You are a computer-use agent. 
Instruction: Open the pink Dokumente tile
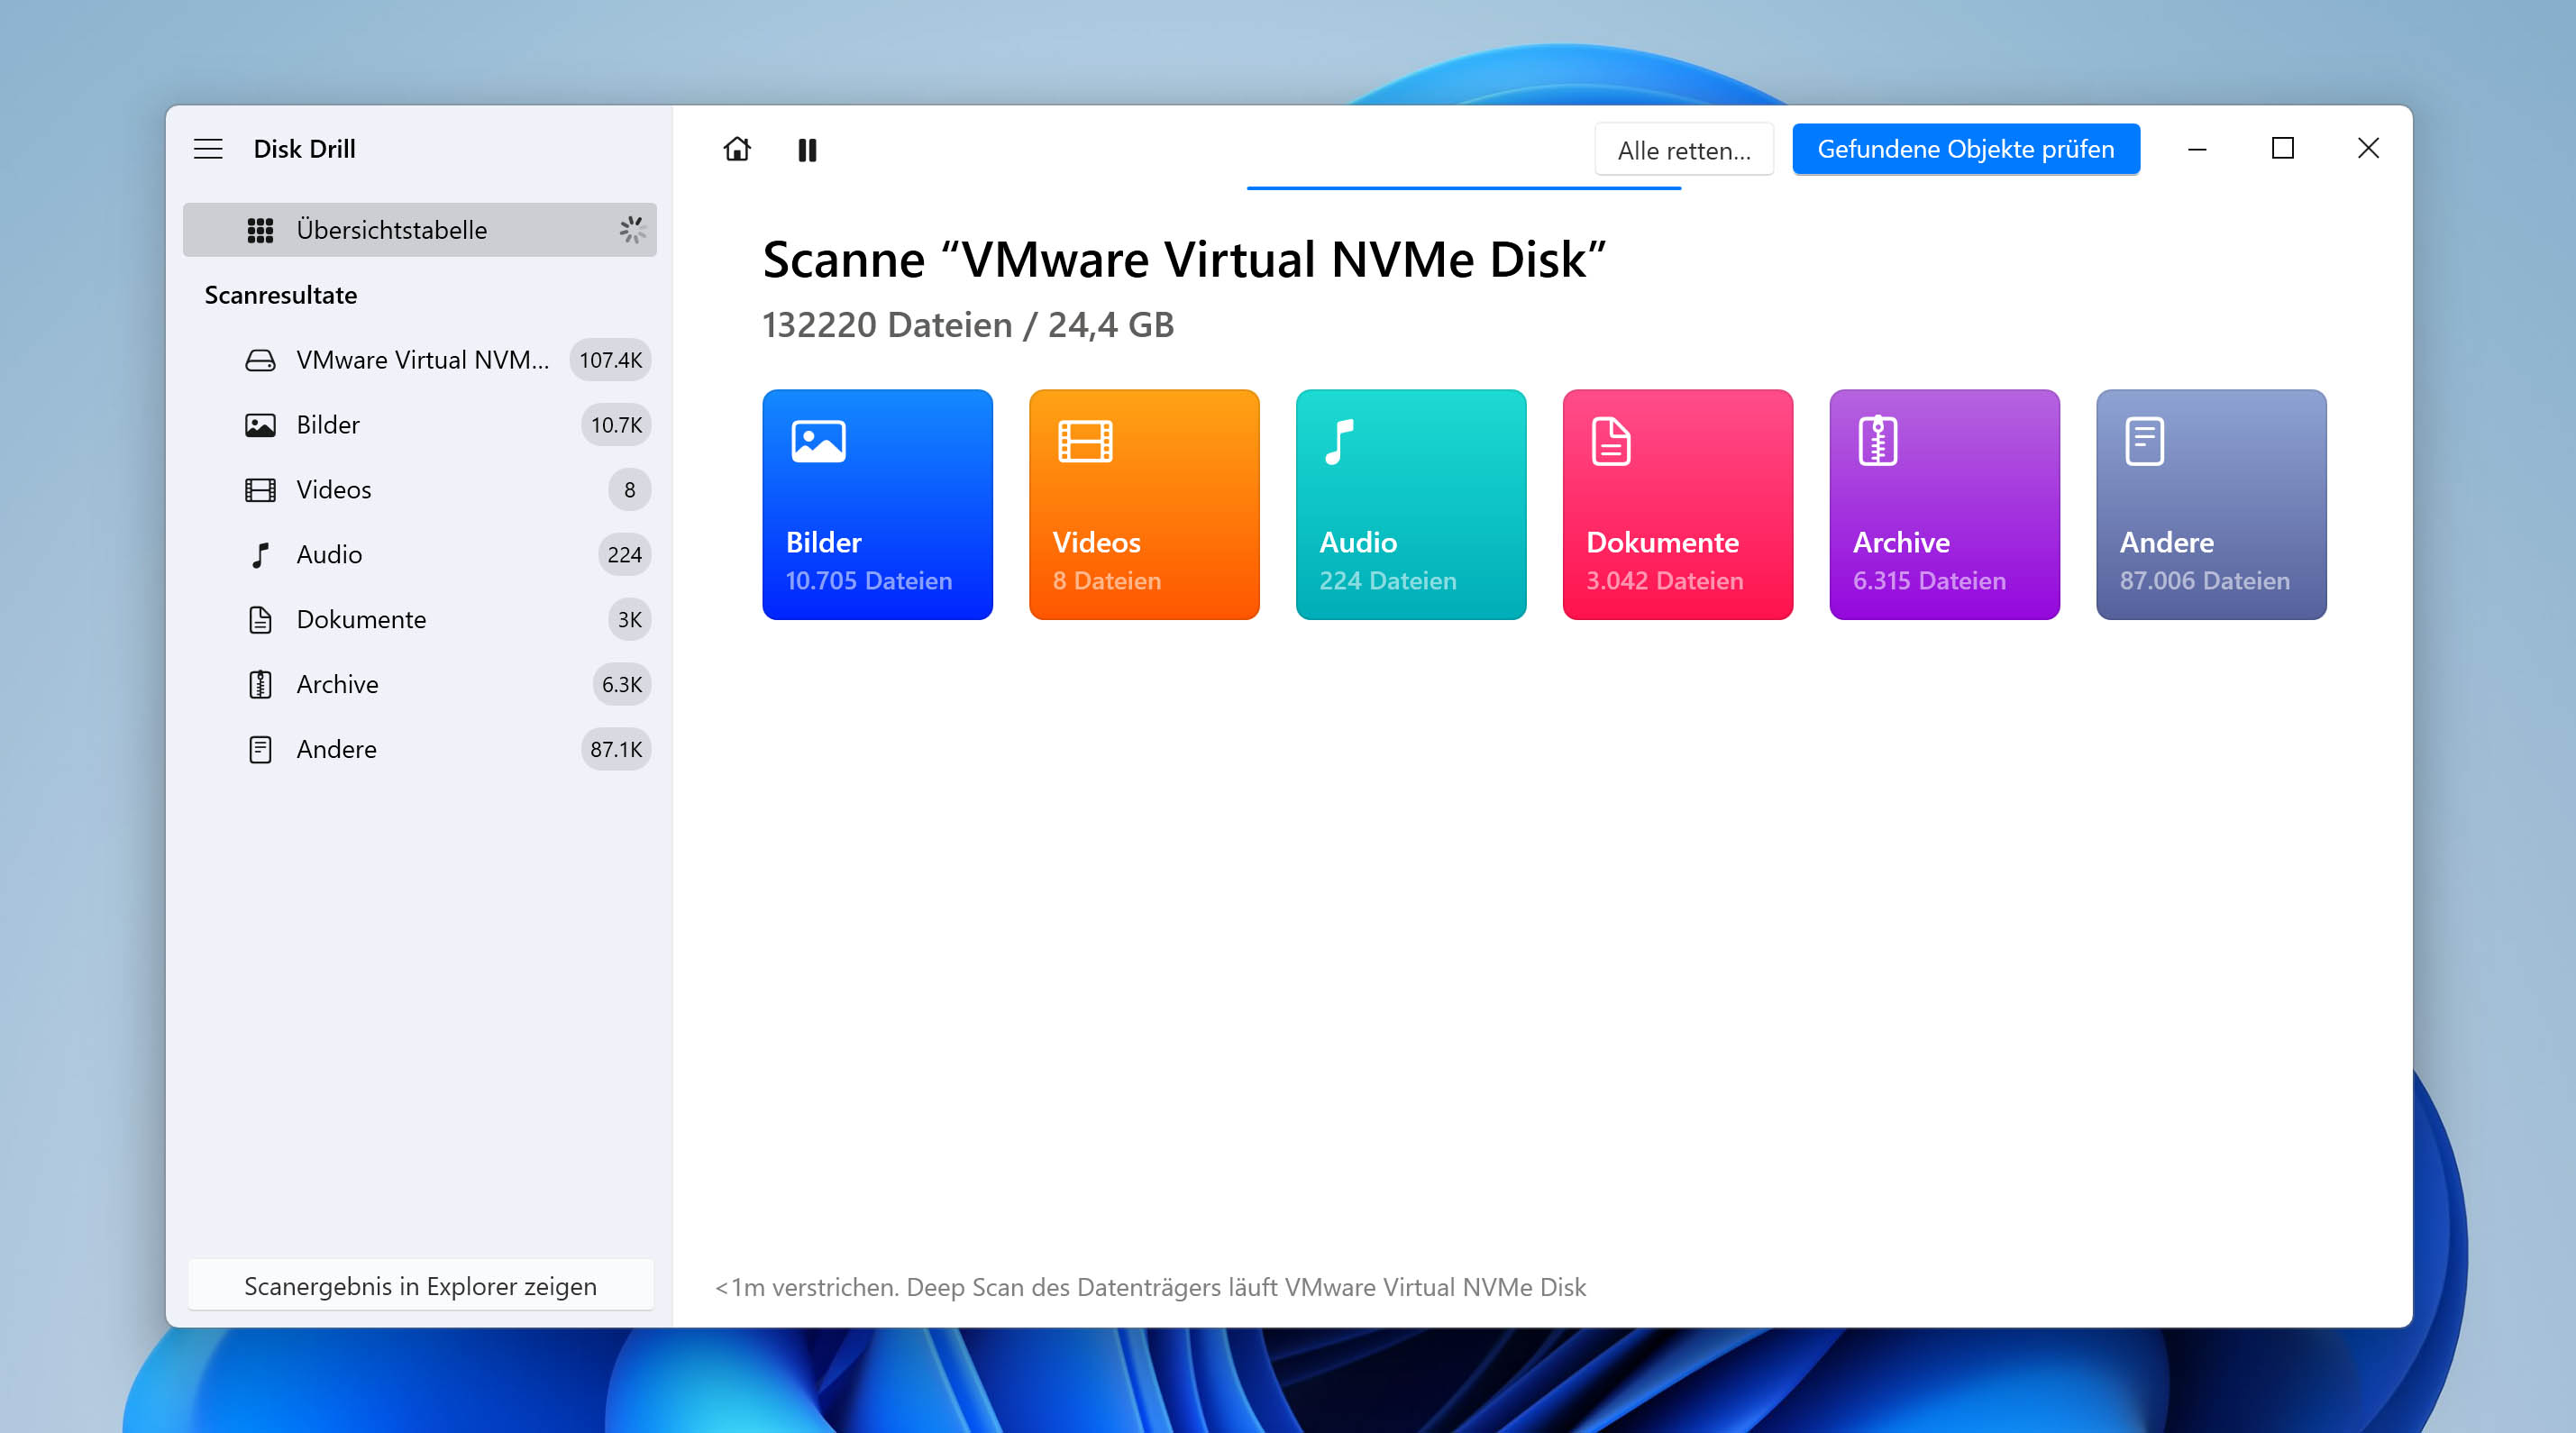pyautogui.click(x=1678, y=505)
